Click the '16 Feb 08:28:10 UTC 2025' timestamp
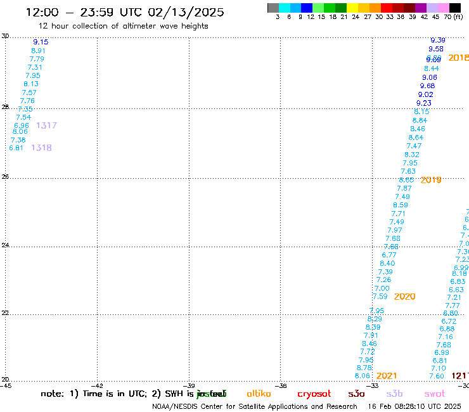This screenshot has width=469, height=412. pyautogui.click(x=414, y=406)
